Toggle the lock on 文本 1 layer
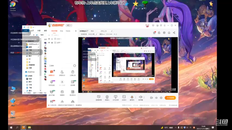 (52, 39)
